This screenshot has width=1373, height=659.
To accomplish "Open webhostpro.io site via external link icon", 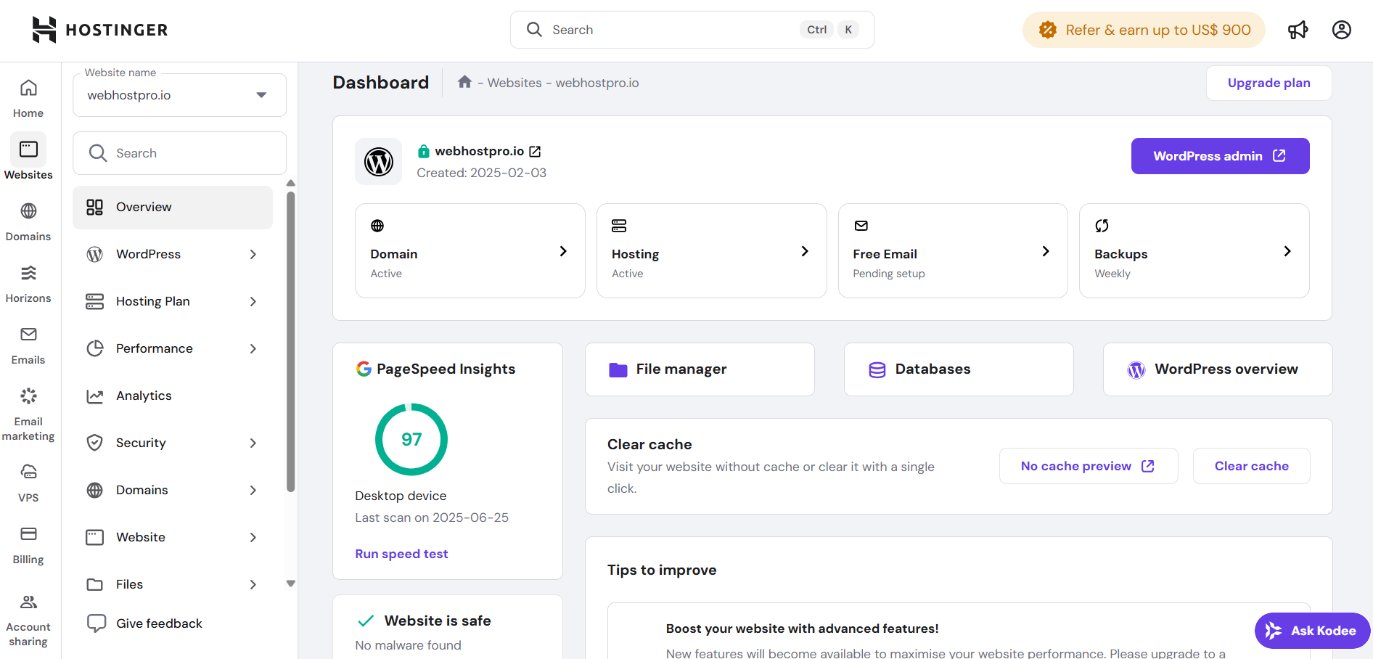I will point(535,151).
